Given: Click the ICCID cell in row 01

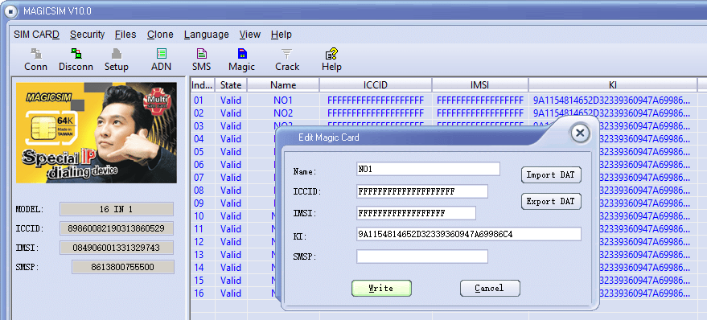Looking at the screenshot, I should click(376, 100).
